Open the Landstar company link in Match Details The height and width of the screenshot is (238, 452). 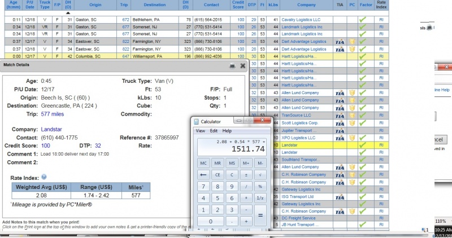51,129
